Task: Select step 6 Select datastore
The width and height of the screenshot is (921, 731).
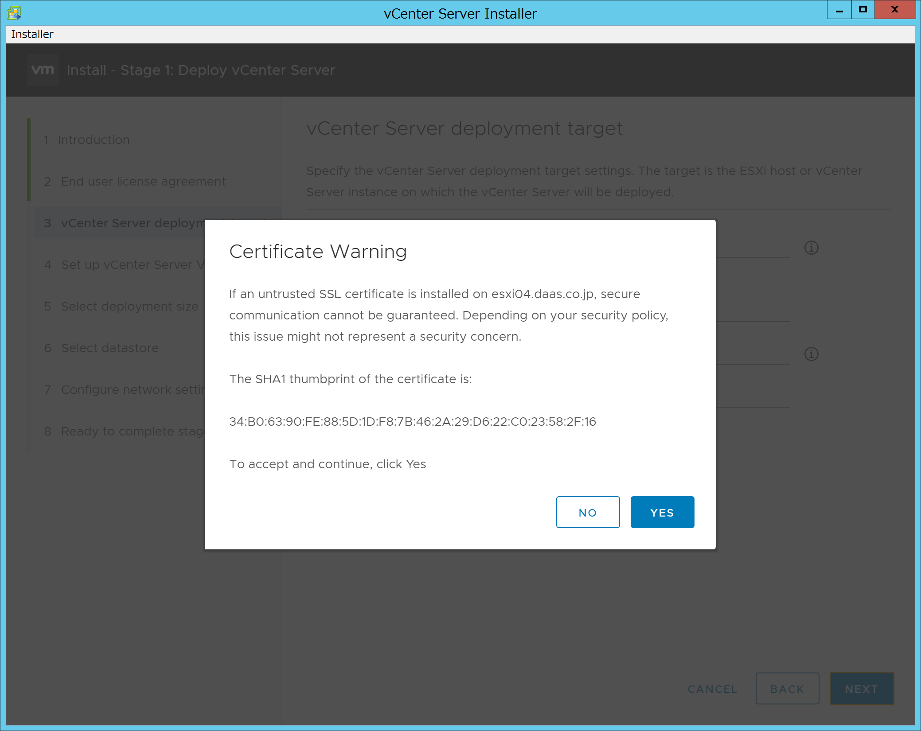Action: pyautogui.click(x=101, y=348)
